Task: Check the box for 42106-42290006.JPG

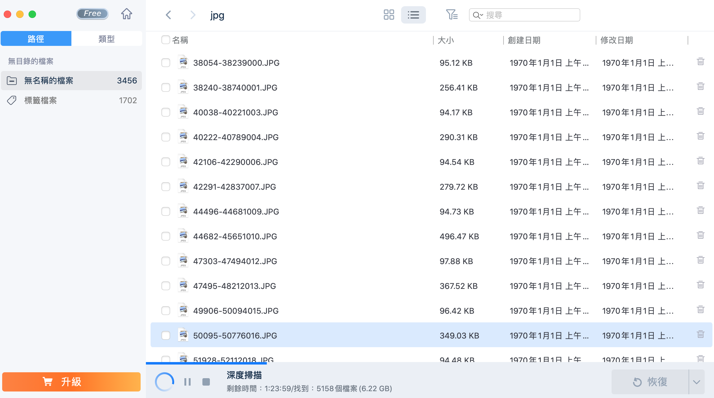Action: [x=166, y=162]
